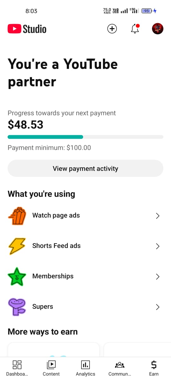Tap the payment progress bar

(85, 137)
